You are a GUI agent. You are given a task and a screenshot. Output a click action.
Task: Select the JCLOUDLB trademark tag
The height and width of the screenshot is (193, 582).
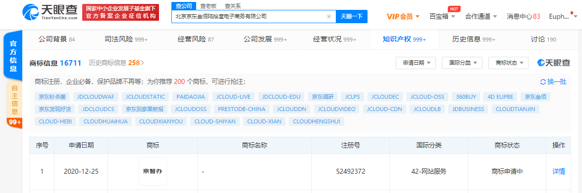(427, 109)
